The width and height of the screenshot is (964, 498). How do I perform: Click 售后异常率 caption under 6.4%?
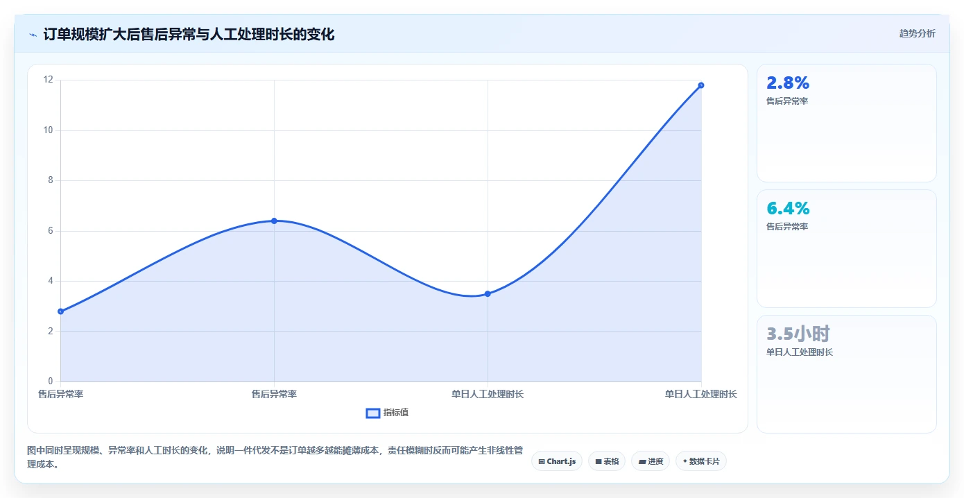click(x=787, y=227)
